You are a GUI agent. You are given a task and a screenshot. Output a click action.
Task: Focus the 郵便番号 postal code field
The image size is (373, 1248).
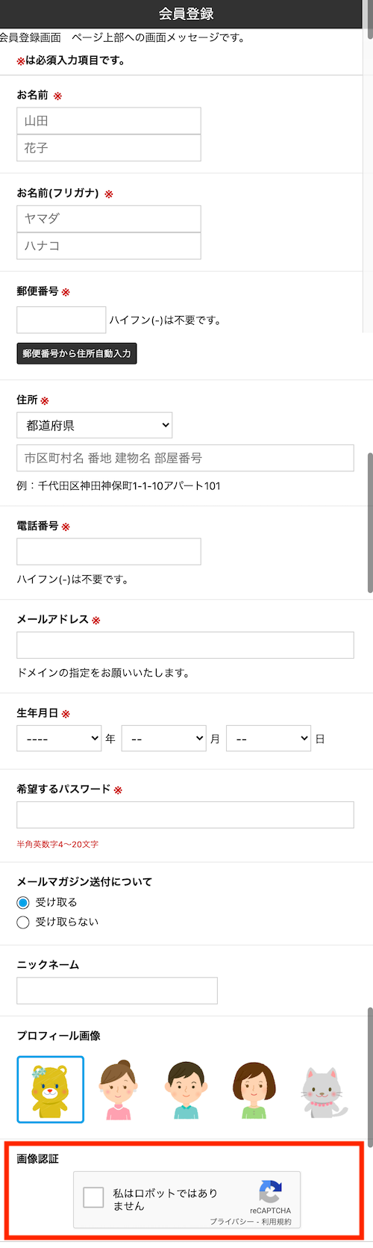61,320
